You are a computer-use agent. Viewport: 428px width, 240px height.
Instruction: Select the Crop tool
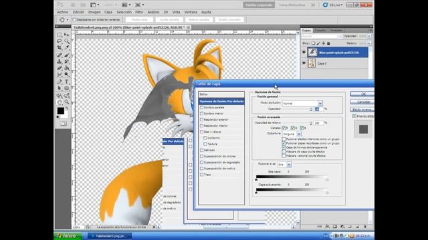pos(60,47)
